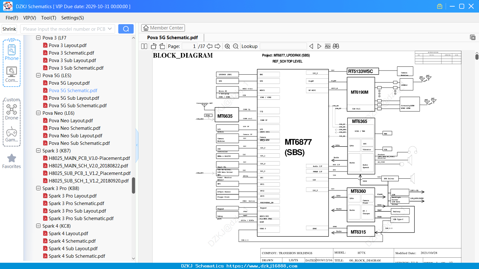Open Pova 3 Sub Schematic.pdf
Image resolution: width=479 pixels, height=269 pixels.
(76, 68)
